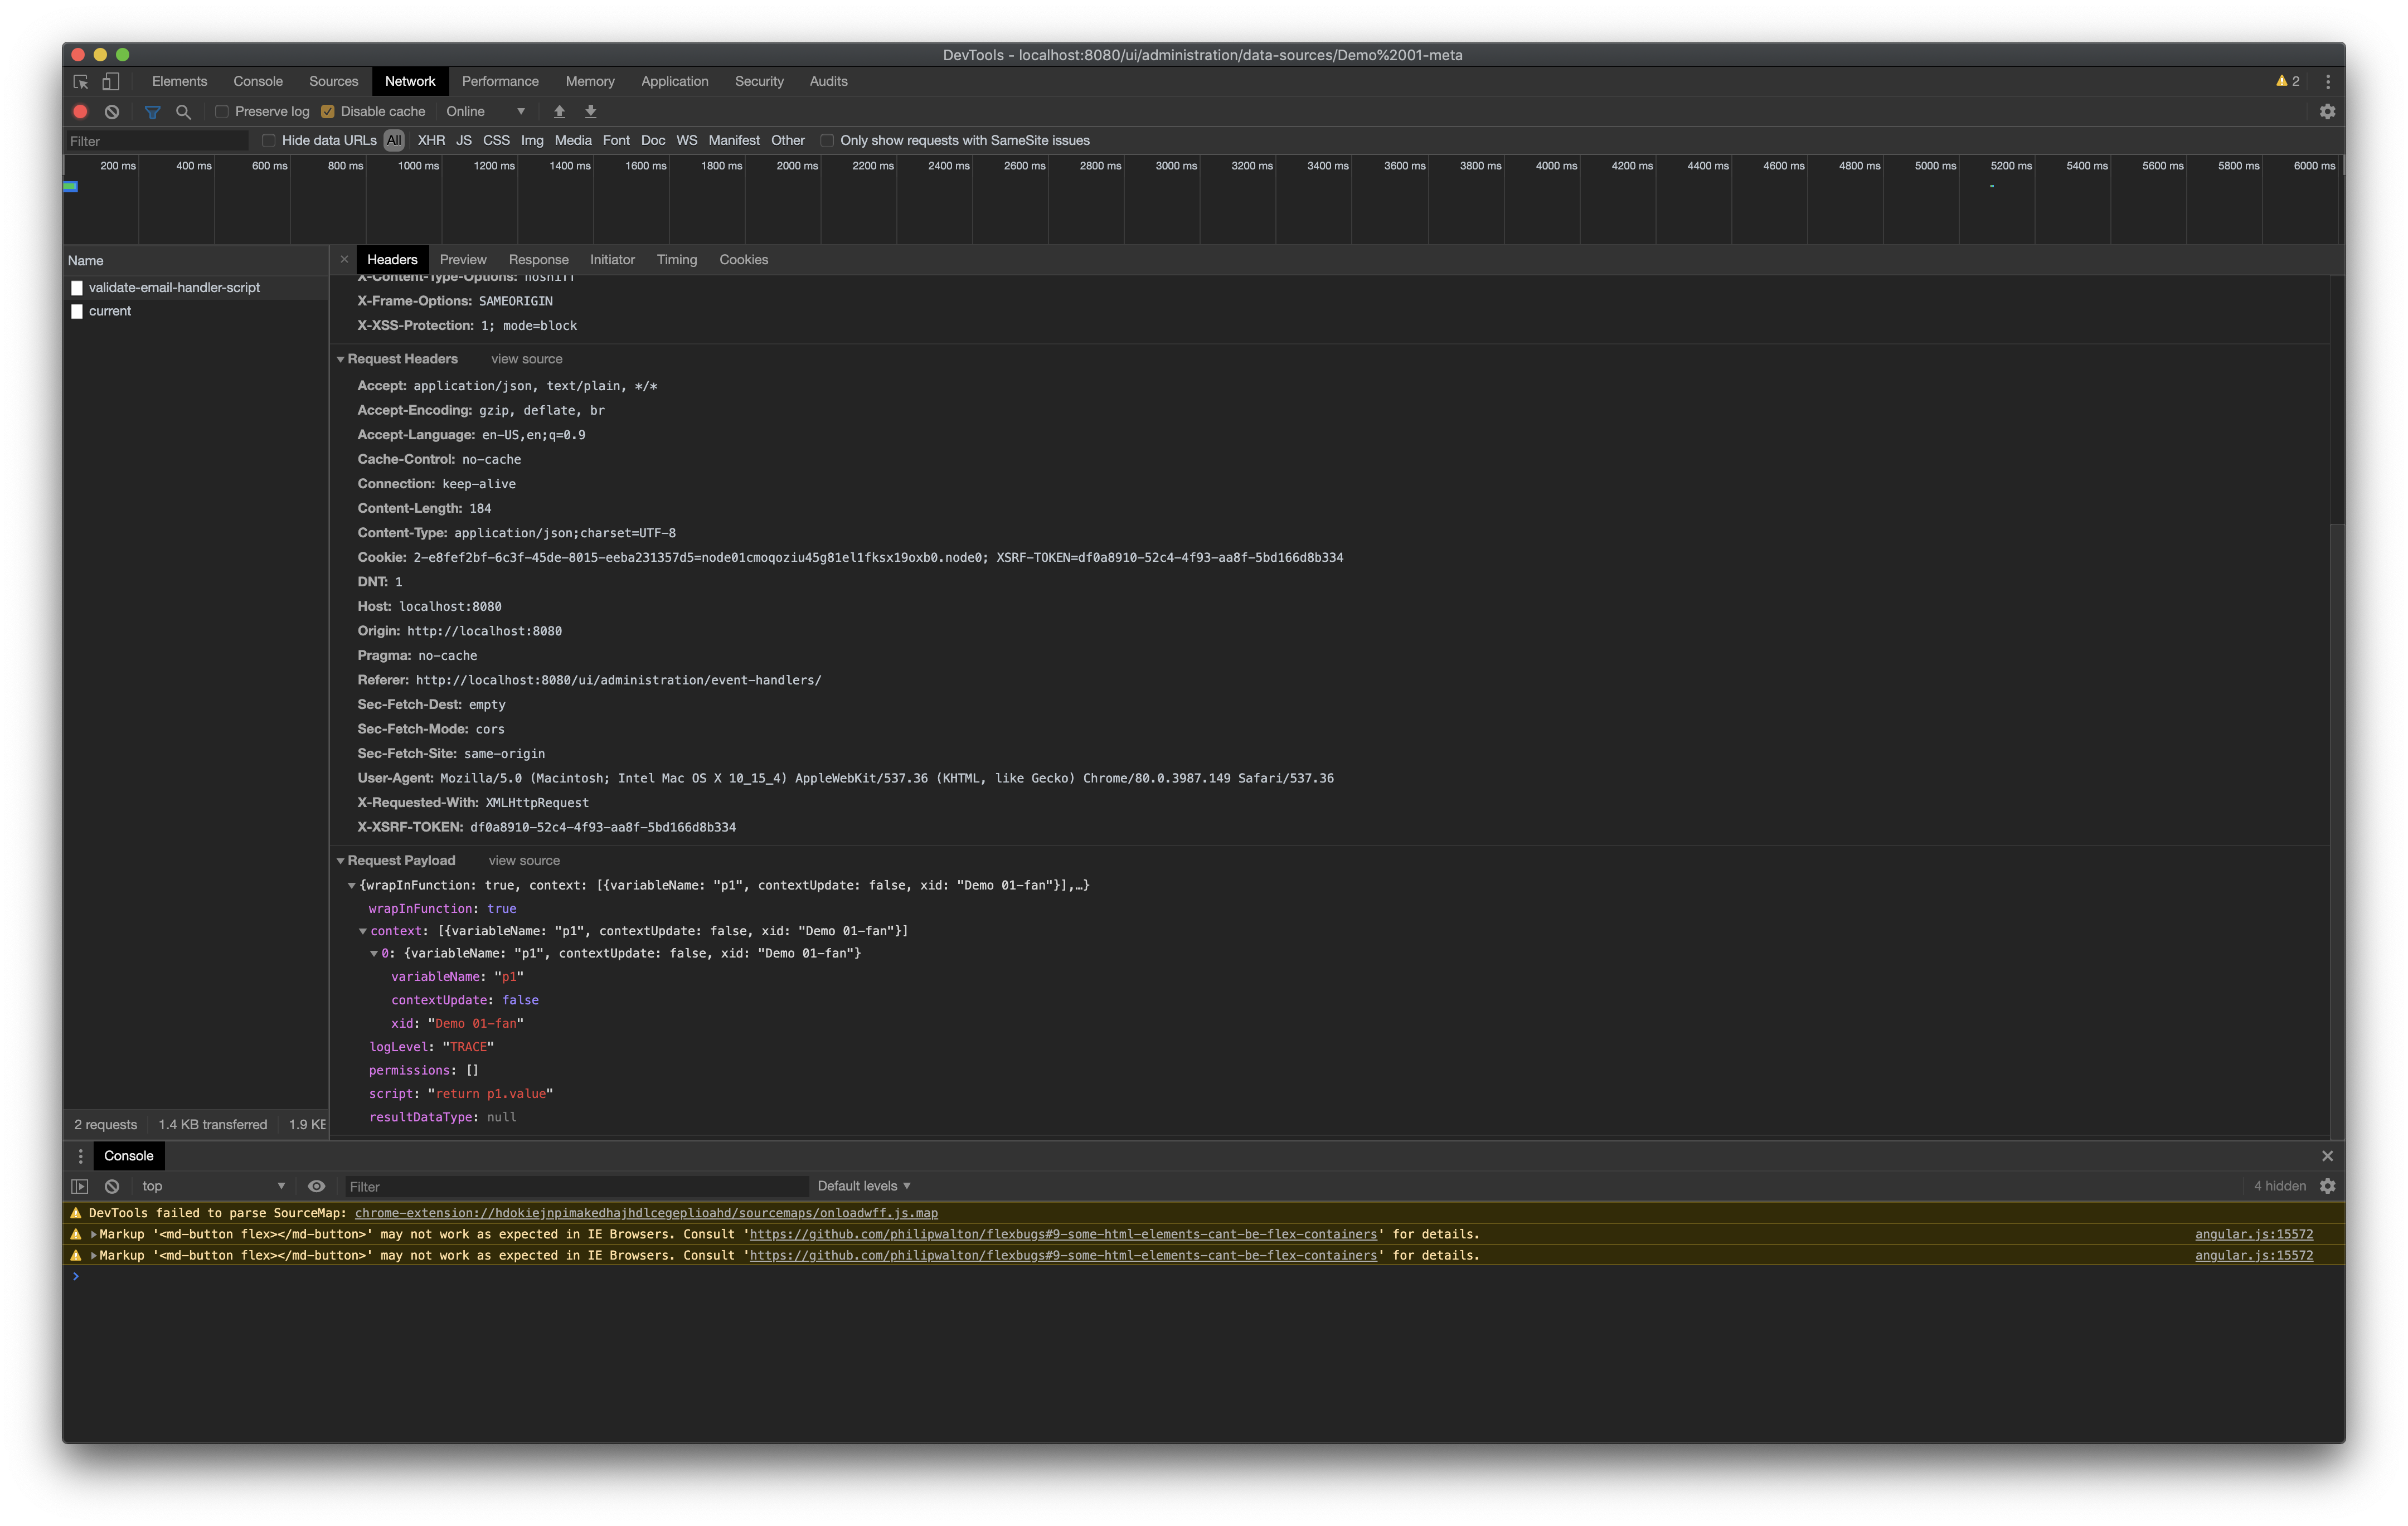Open the Performance panel
The image size is (2408, 1526).
[500, 81]
